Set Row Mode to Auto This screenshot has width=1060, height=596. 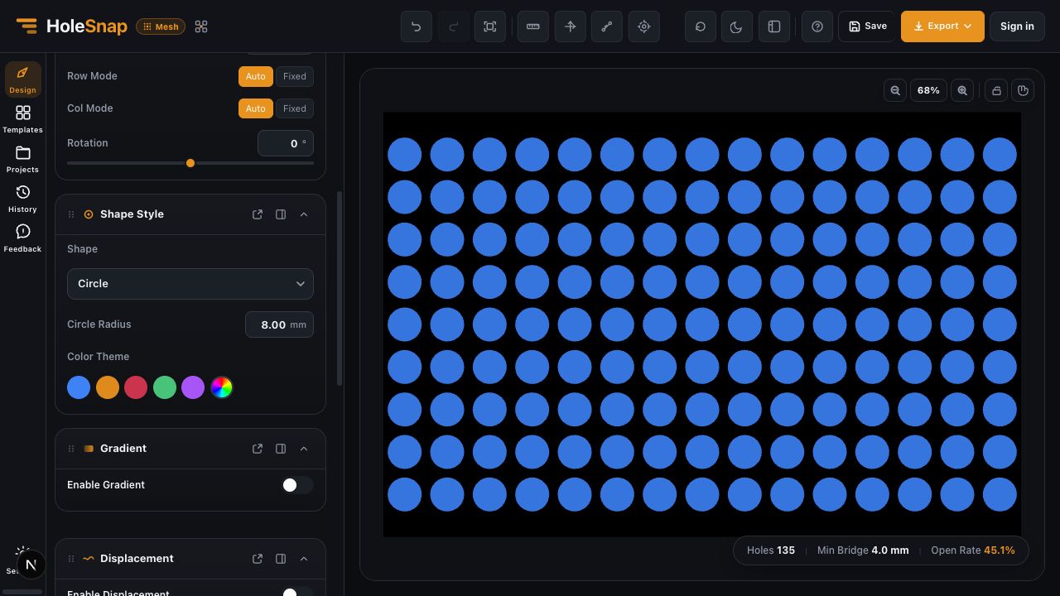click(x=256, y=76)
